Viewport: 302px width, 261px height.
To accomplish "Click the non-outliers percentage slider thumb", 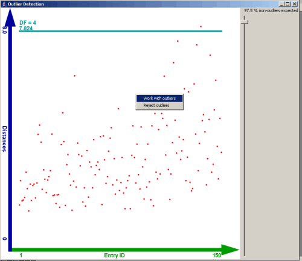I will tap(245, 21).
